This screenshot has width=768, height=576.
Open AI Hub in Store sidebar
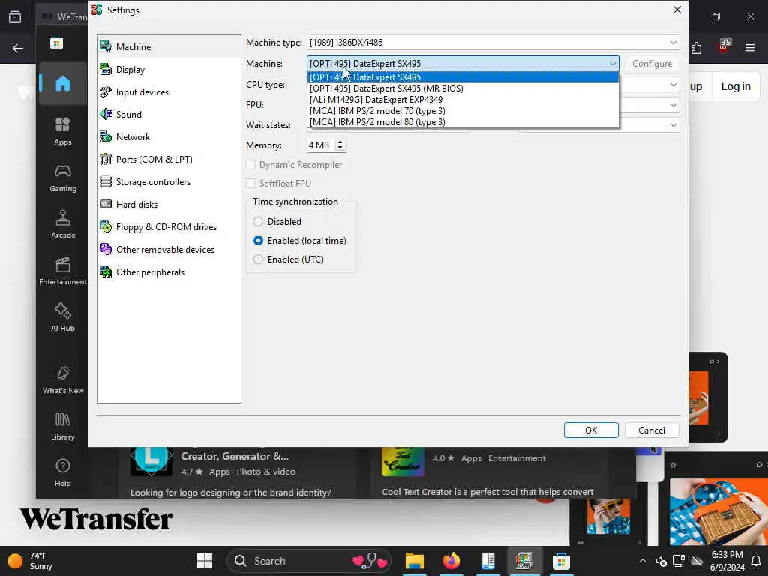pos(63,317)
